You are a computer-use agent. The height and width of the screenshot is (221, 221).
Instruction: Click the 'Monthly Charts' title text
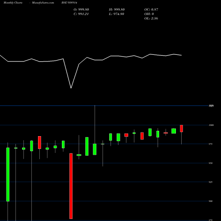(x=13, y=3)
